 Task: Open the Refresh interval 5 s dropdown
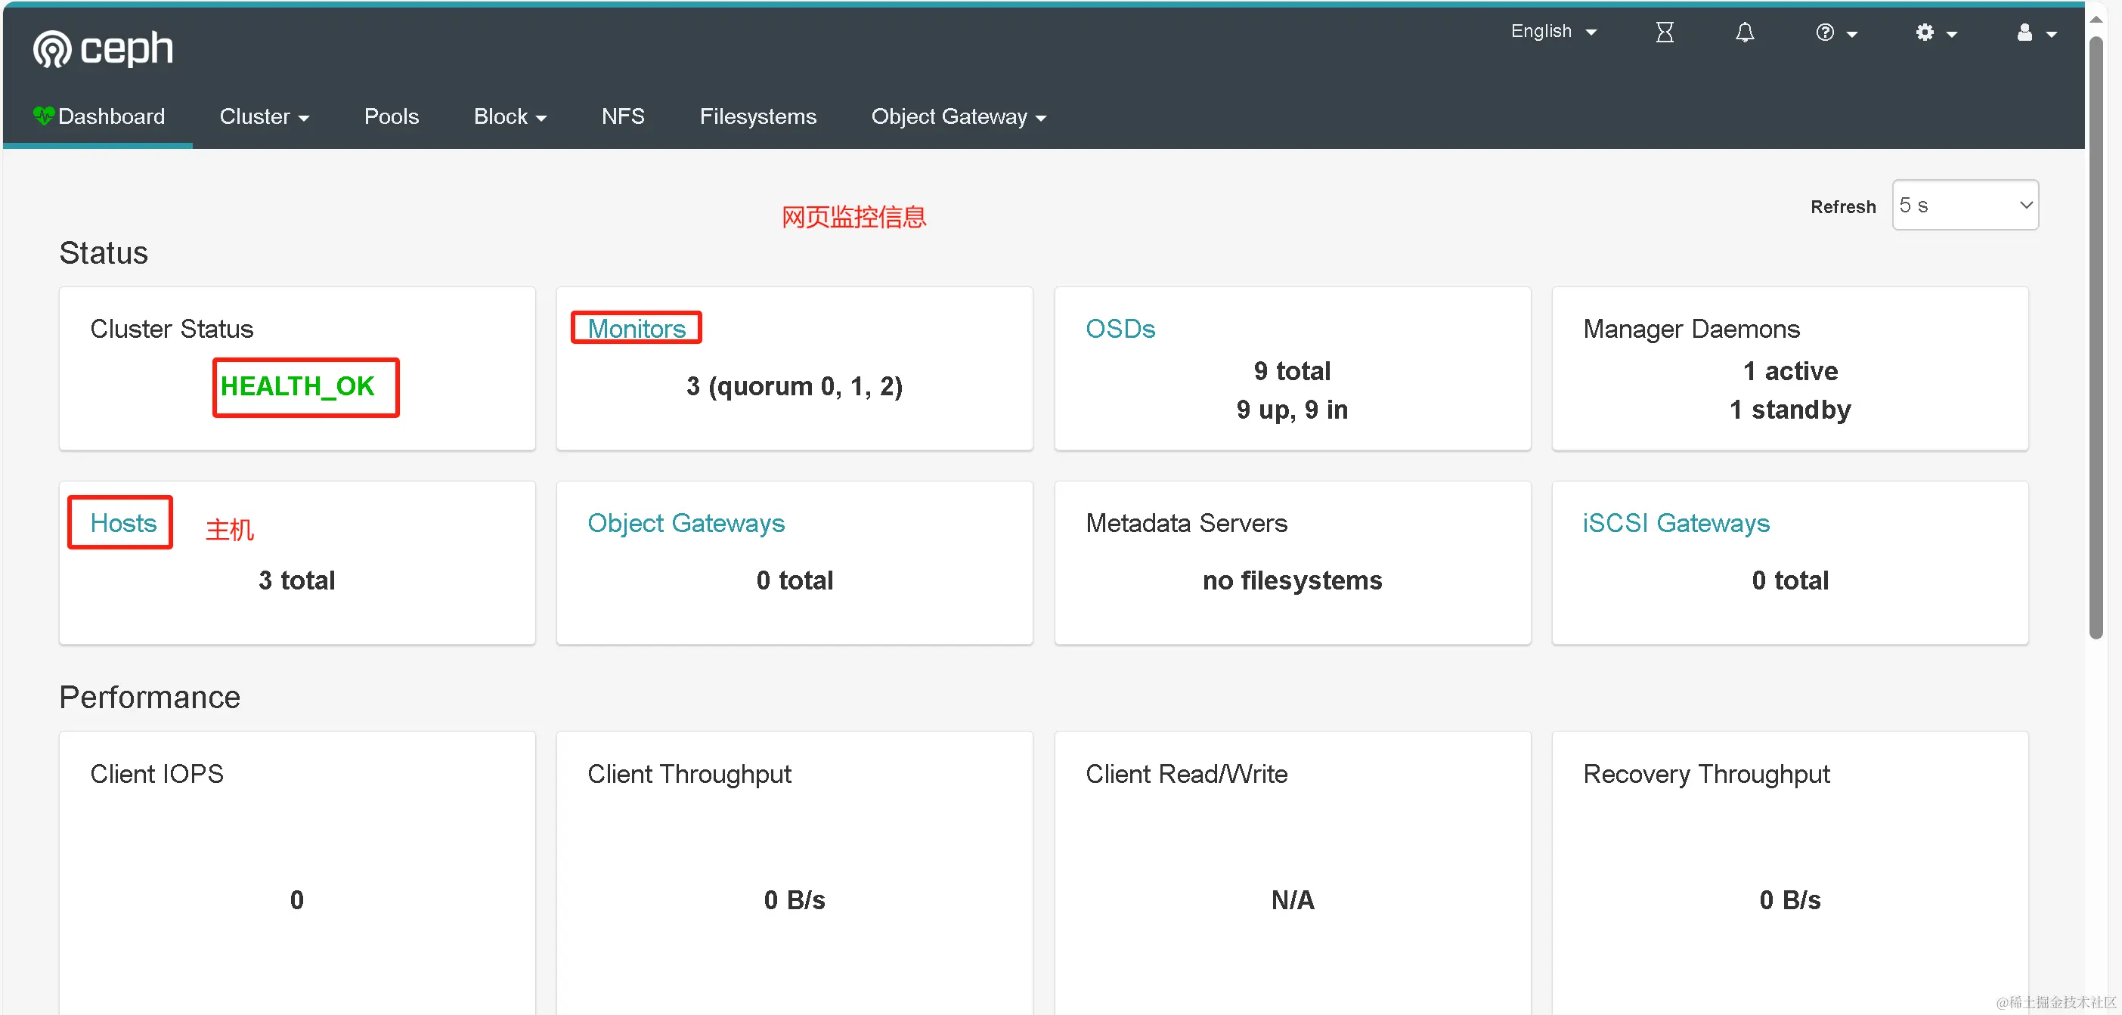click(x=1965, y=205)
